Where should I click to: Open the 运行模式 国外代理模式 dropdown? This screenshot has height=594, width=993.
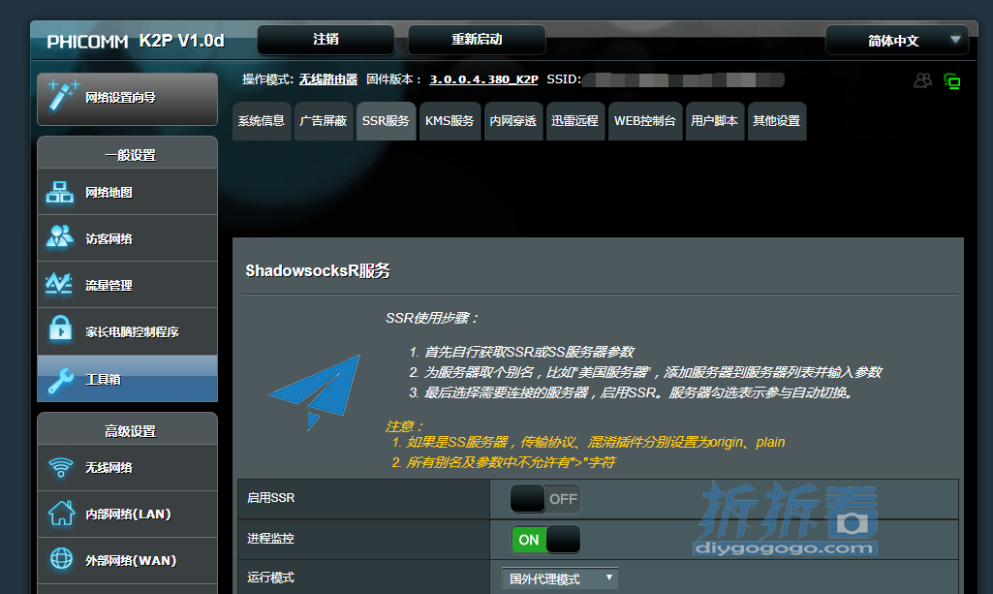(x=560, y=578)
